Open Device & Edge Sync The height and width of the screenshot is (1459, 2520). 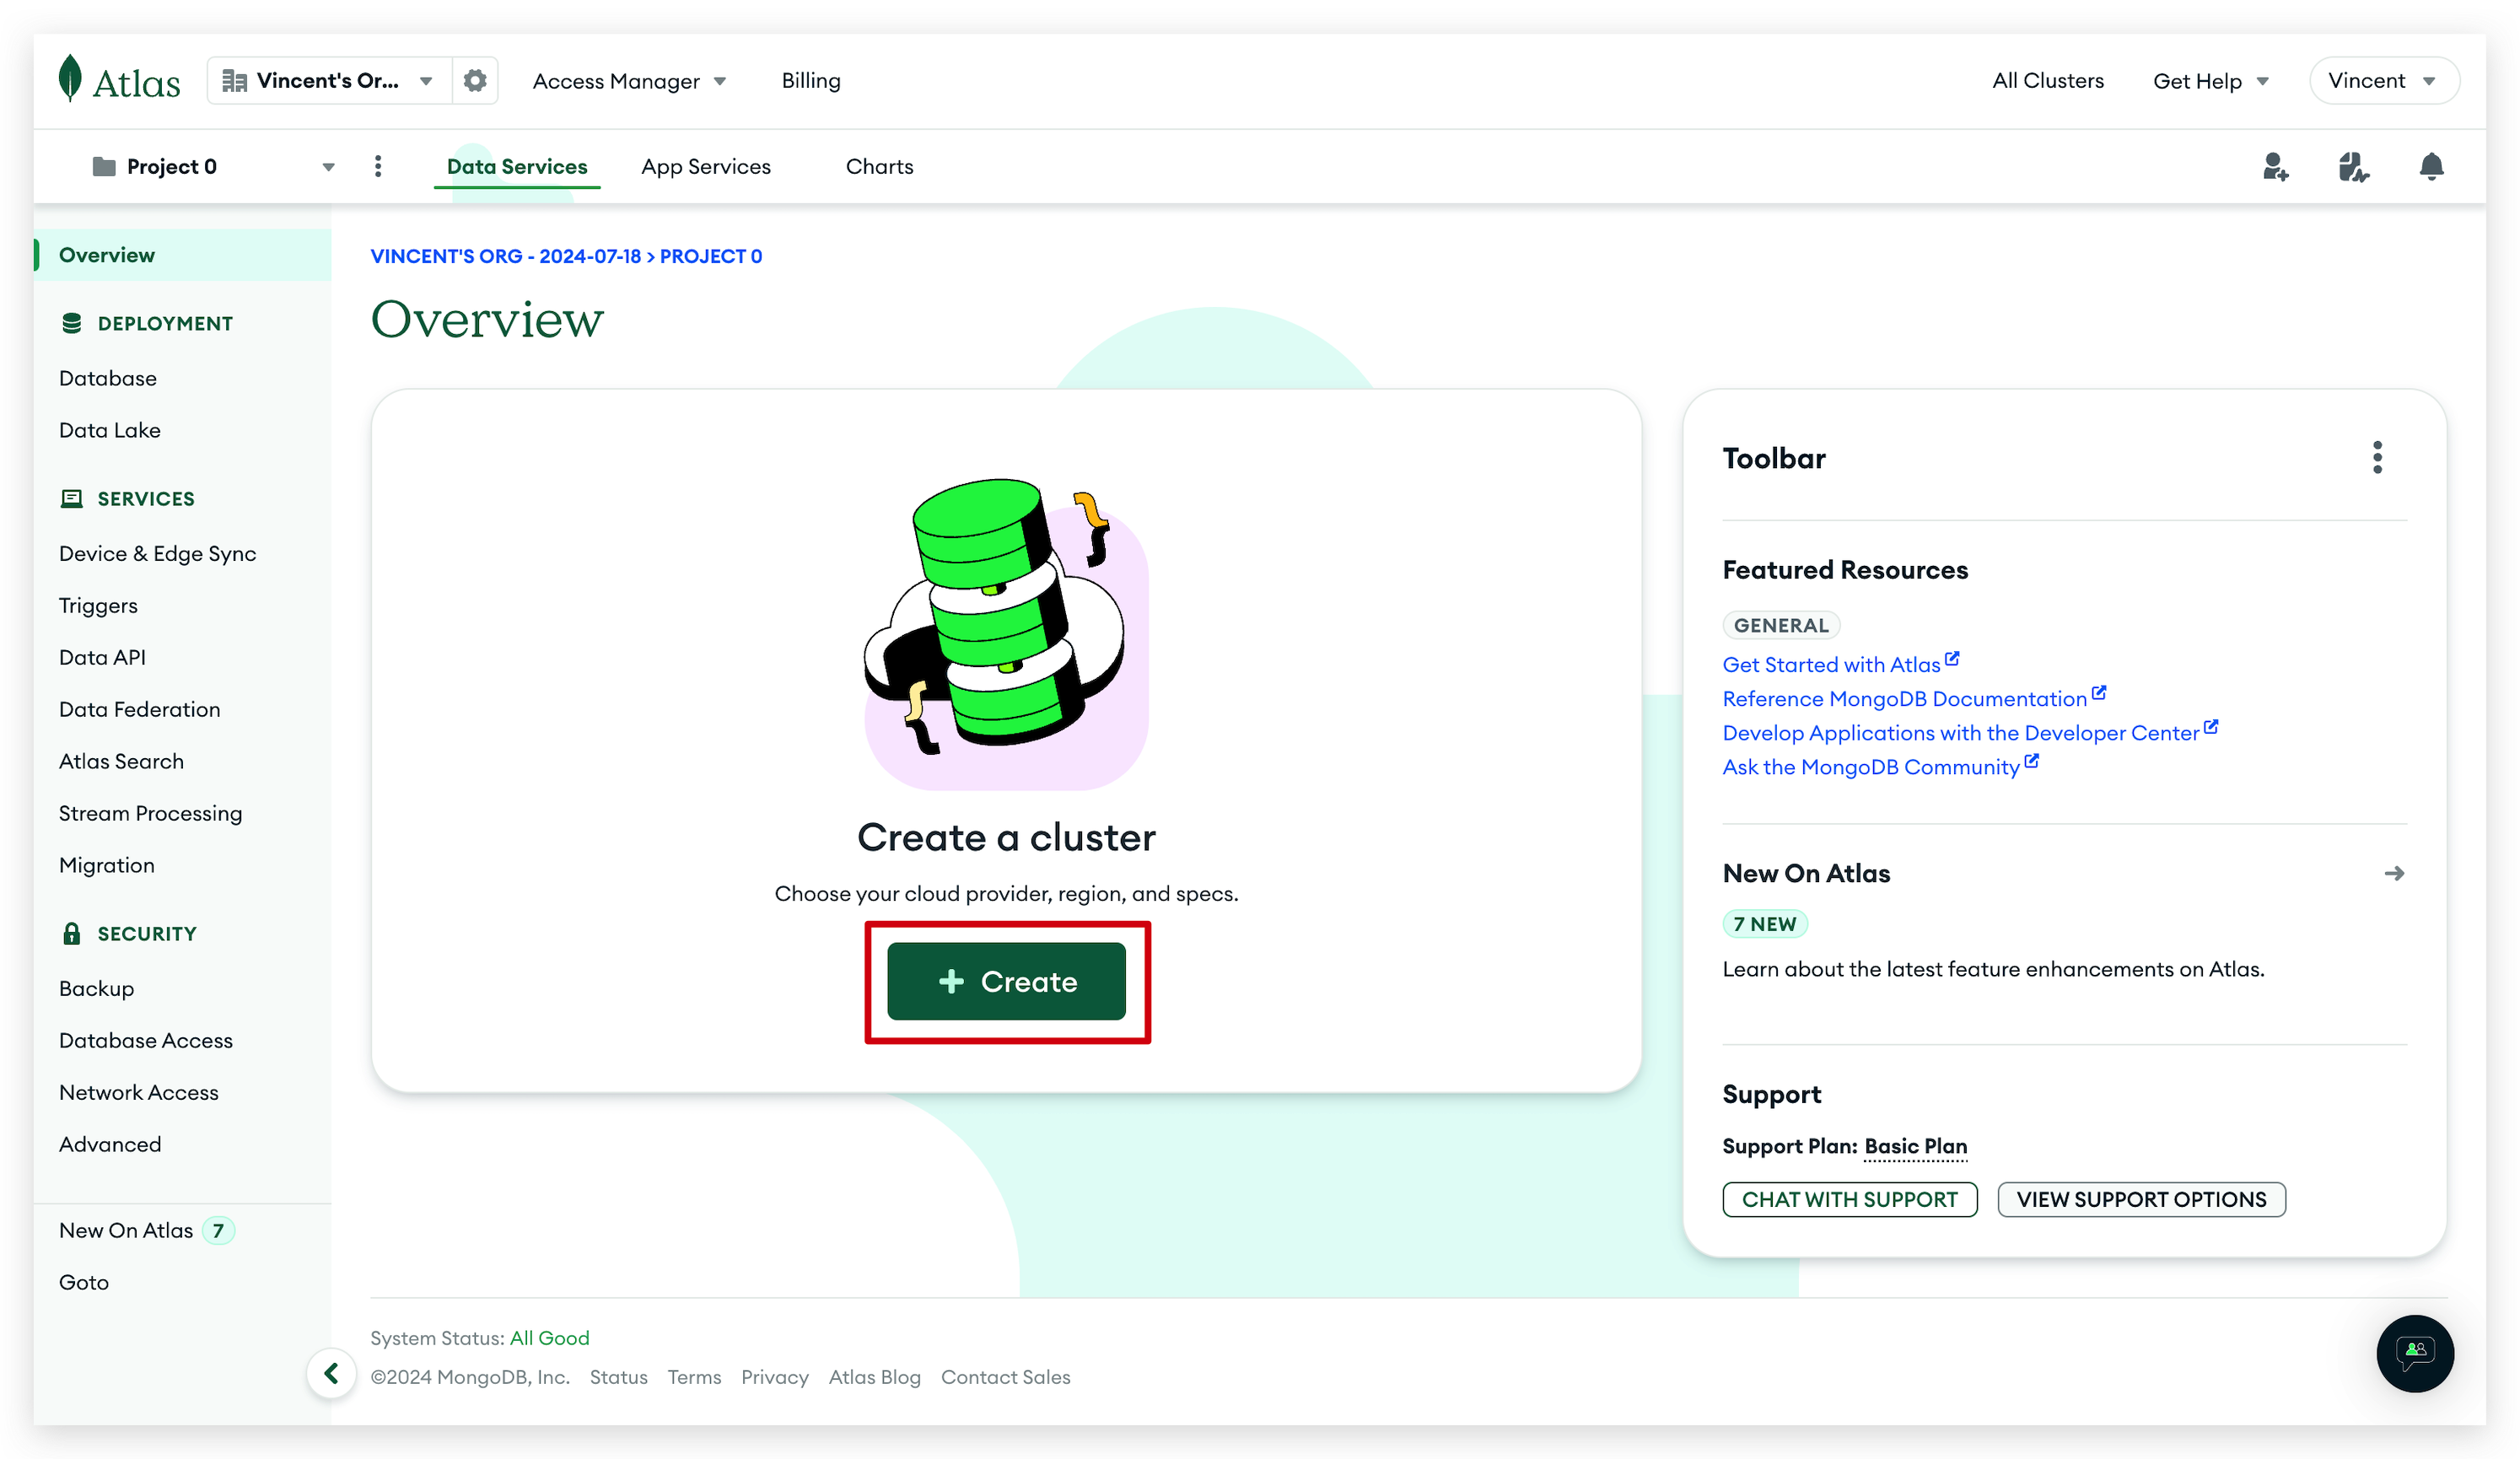click(x=157, y=553)
